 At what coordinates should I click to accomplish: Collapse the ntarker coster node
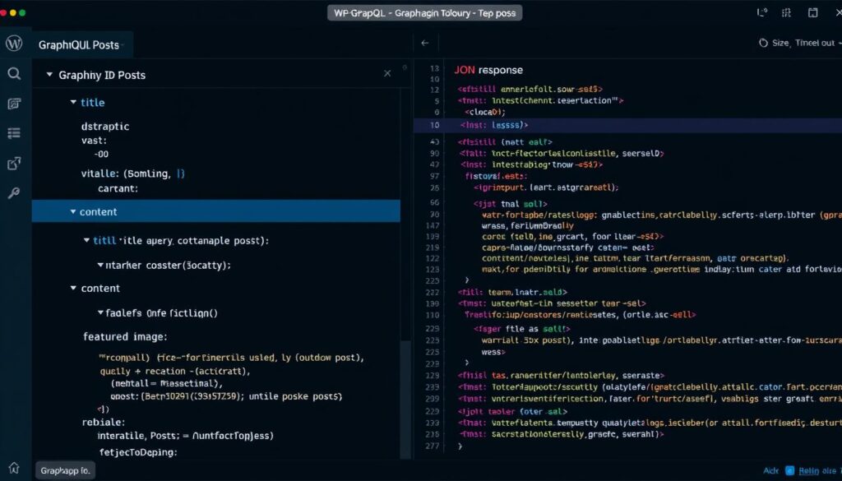point(99,265)
